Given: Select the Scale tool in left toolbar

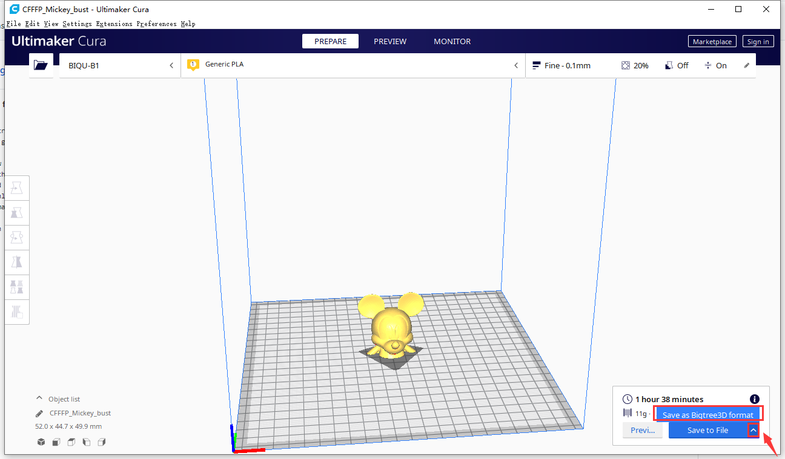Looking at the screenshot, I should (x=17, y=212).
